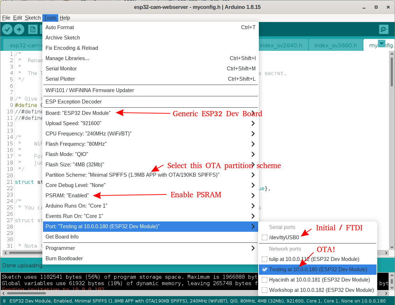Screen dimensions: 395x305
Task: Click the console horizontal scrollbar thumb
Action: tap(26, 293)
